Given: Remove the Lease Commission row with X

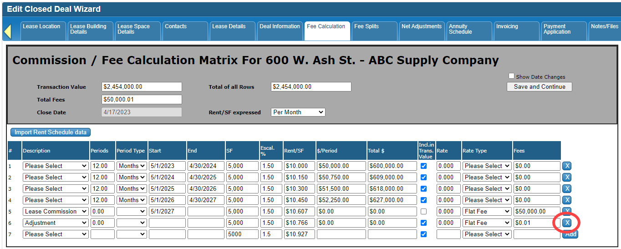Looking at the screenshot, I should point(567,210).
